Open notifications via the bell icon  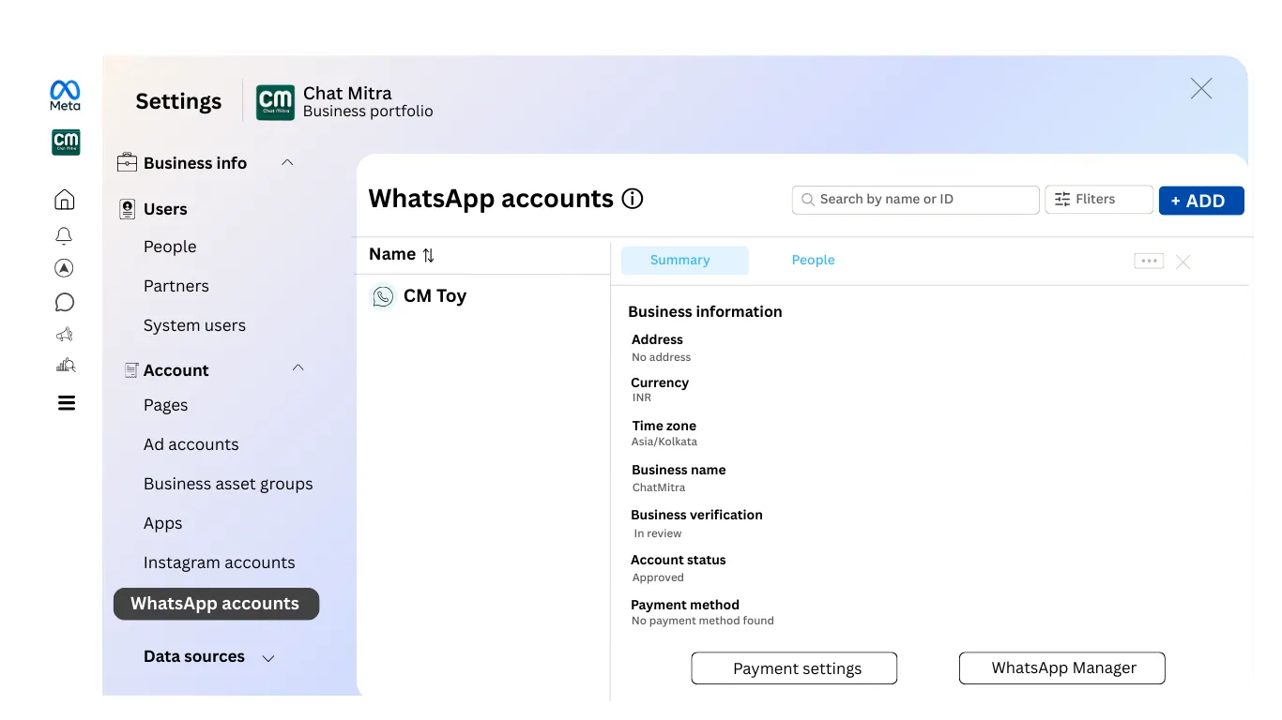click(x=65, y=235)
